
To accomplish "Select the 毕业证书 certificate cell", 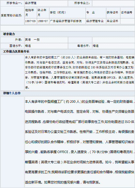I will [x=112, y=21].
